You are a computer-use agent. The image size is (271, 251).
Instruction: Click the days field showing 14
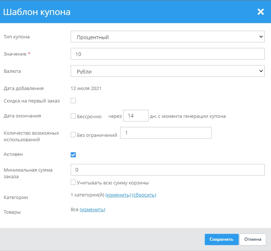click(x=135, y=116)
